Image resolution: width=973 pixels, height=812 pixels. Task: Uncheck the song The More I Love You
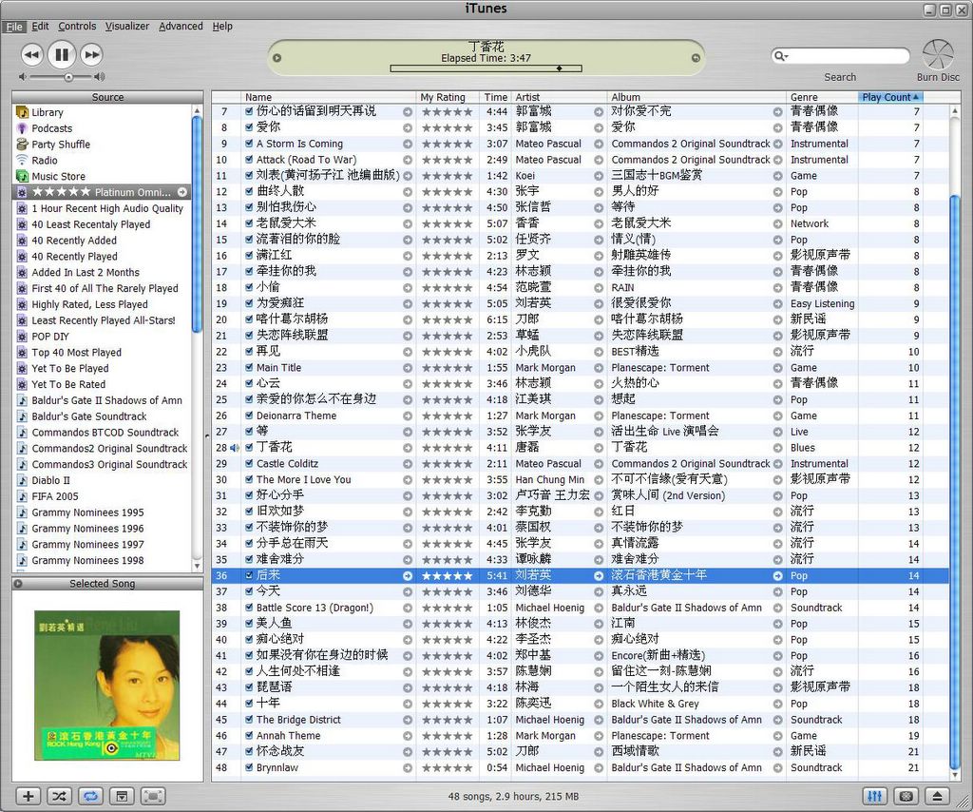coord(249,480)
